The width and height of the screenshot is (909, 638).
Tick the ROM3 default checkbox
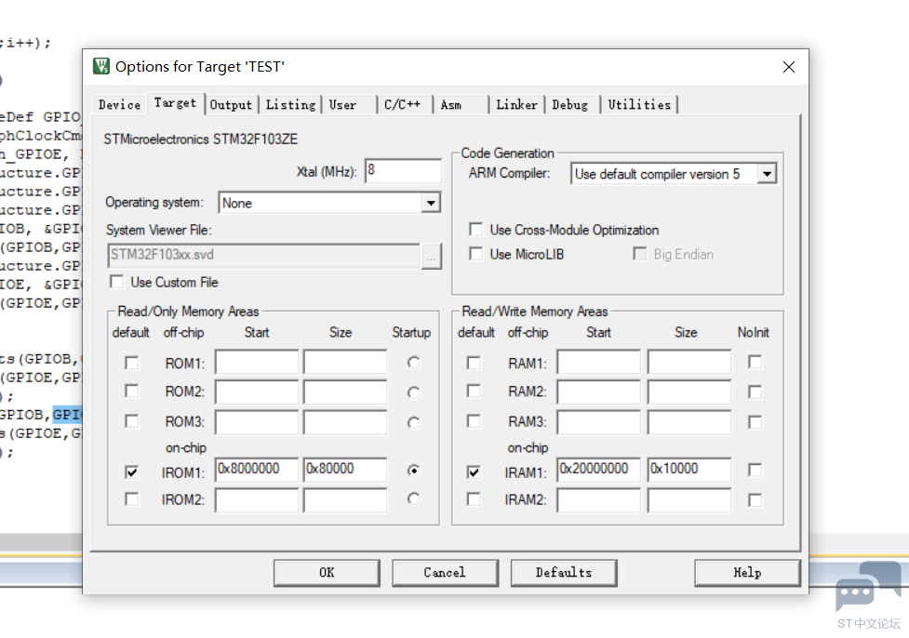[x=131, y=420]
